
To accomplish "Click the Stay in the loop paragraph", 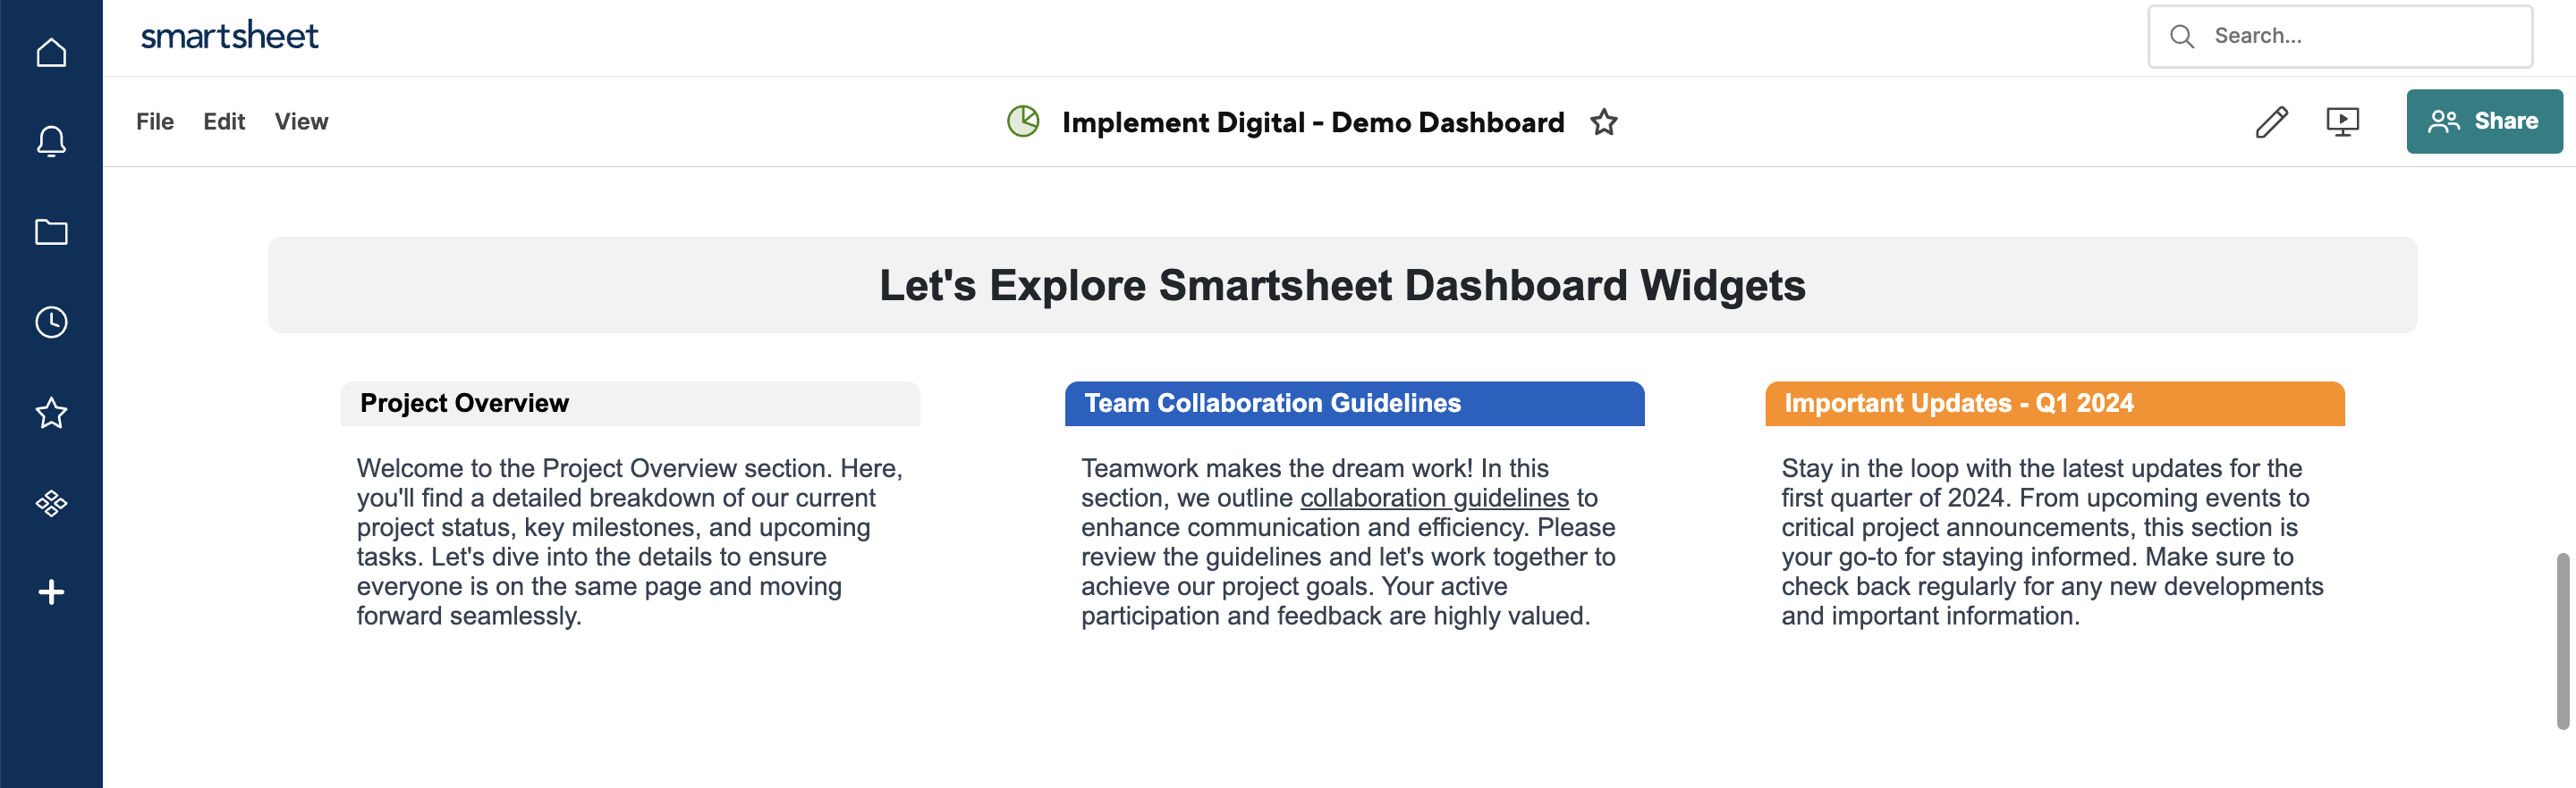I will [2052, 541].
